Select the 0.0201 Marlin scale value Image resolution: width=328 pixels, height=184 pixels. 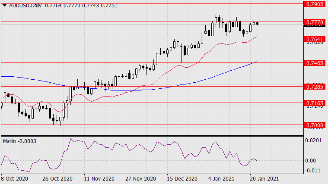(313, 140)
